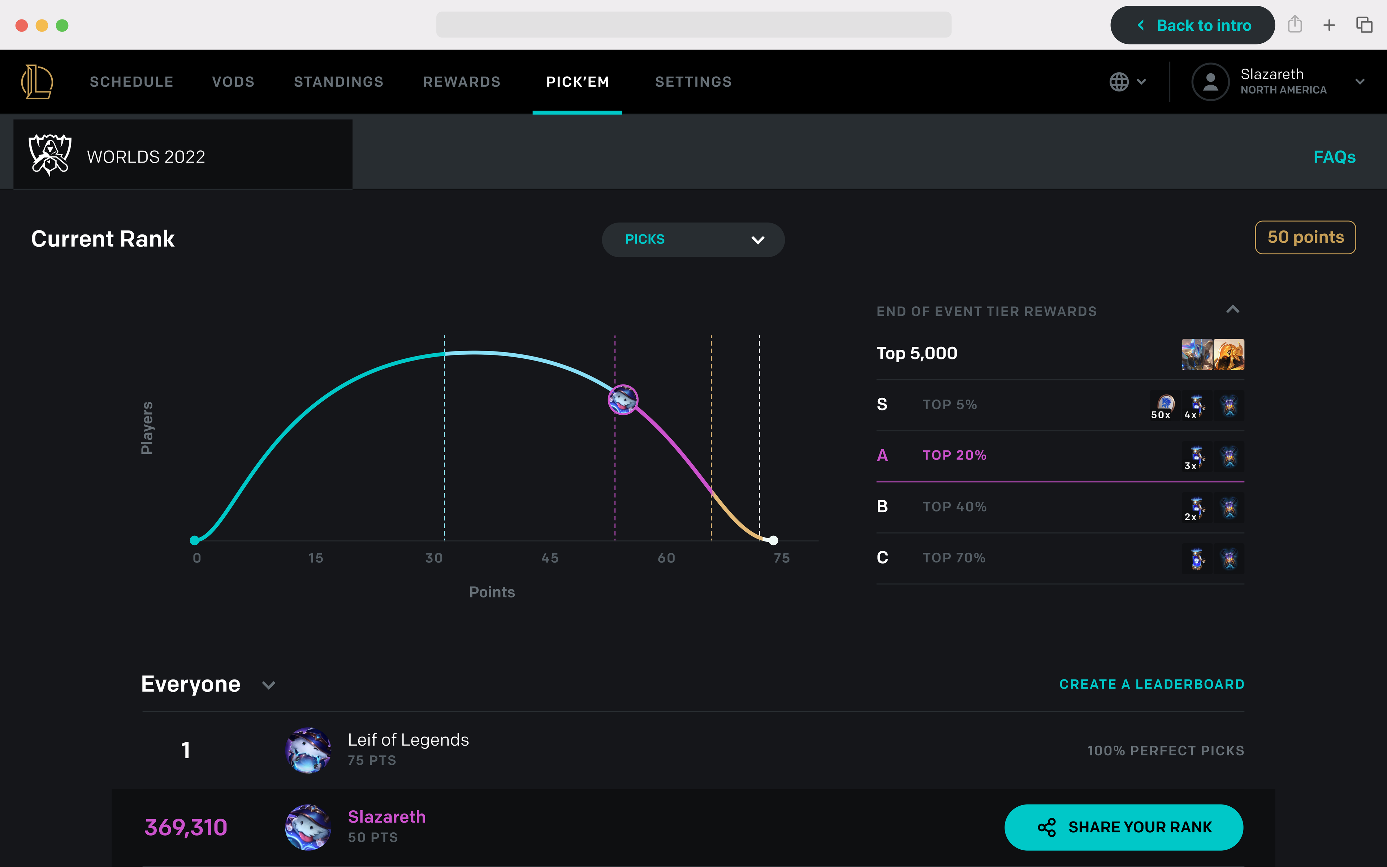The image size is (1387, 867).
Task: Click the Worlds 2022 trophy logo
Action: [50, 155]
